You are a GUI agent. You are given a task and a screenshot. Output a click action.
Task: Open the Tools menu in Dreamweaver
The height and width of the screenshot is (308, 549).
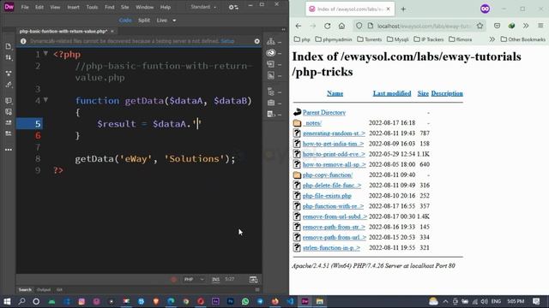tap(92, 7)
